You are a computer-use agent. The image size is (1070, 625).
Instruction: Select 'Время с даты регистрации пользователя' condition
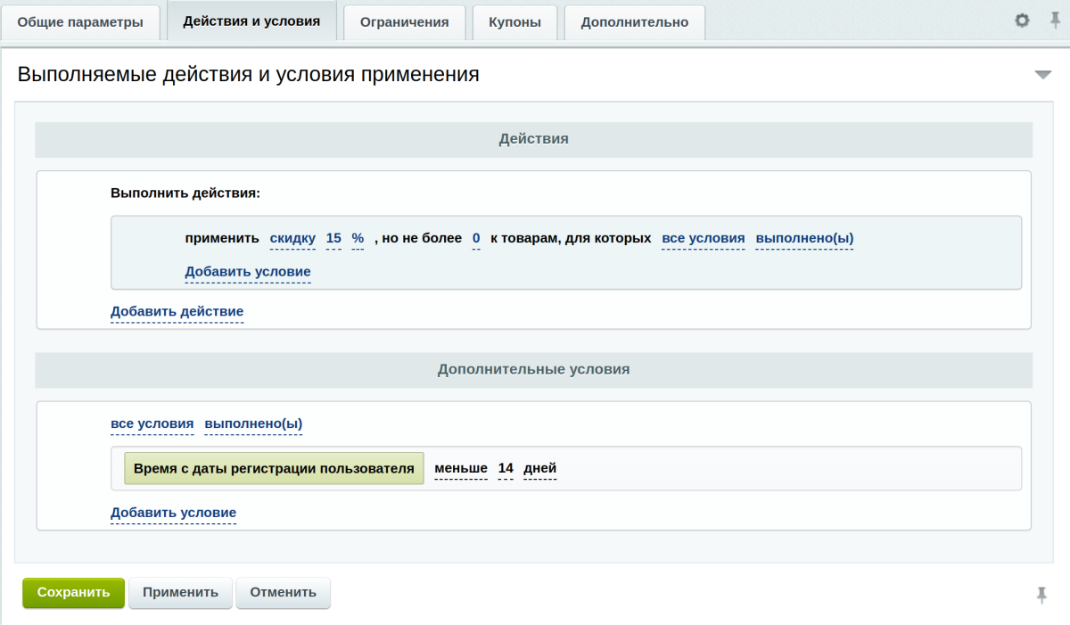click(x=274, y=467)
